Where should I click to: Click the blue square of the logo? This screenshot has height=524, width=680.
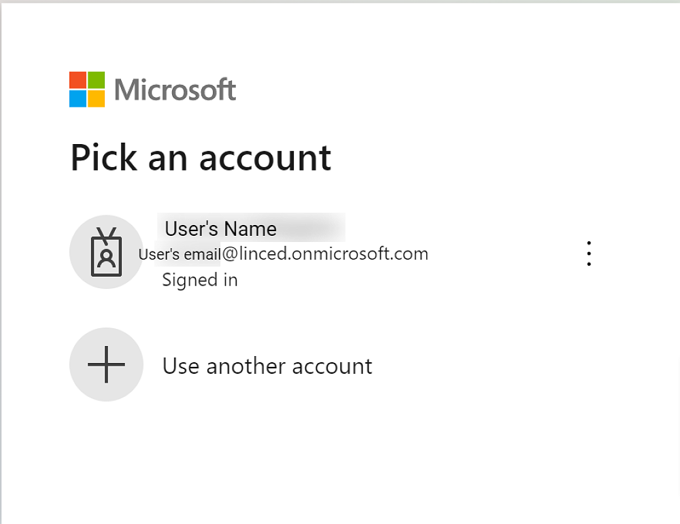tap(78, 99)
